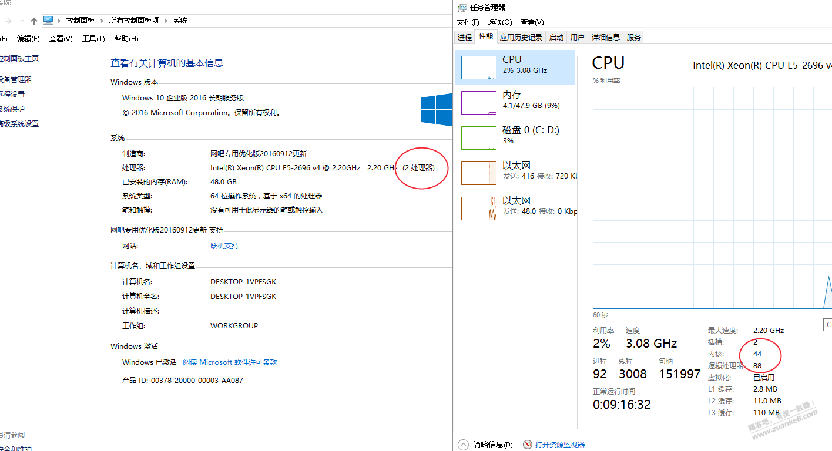The image size is (832, 451).
Task: Select first 以太网 graph sending 416
Action: (x=479, y=173)
